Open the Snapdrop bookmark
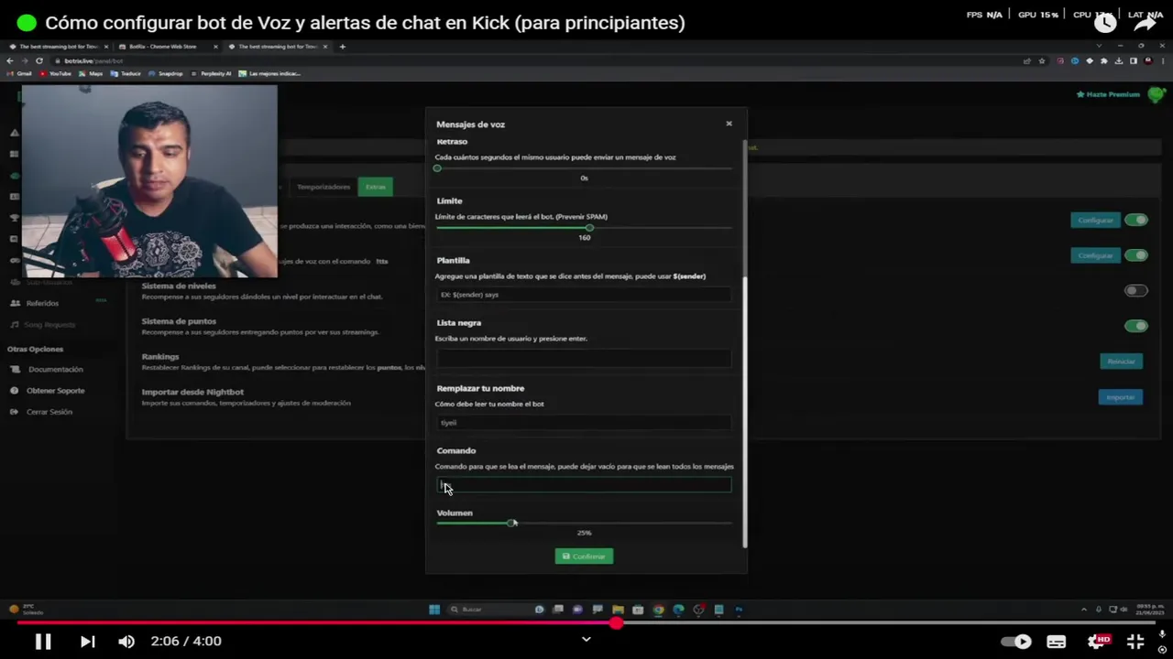Image resolution: width=1173 pixels, height=659 pixels. [167, 73]
